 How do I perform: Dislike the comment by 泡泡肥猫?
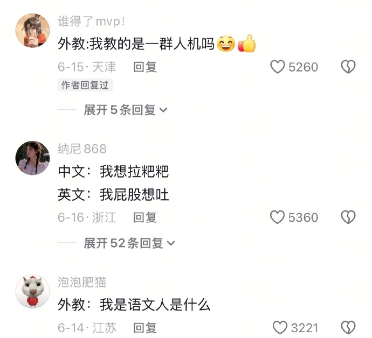coord(348,328)
